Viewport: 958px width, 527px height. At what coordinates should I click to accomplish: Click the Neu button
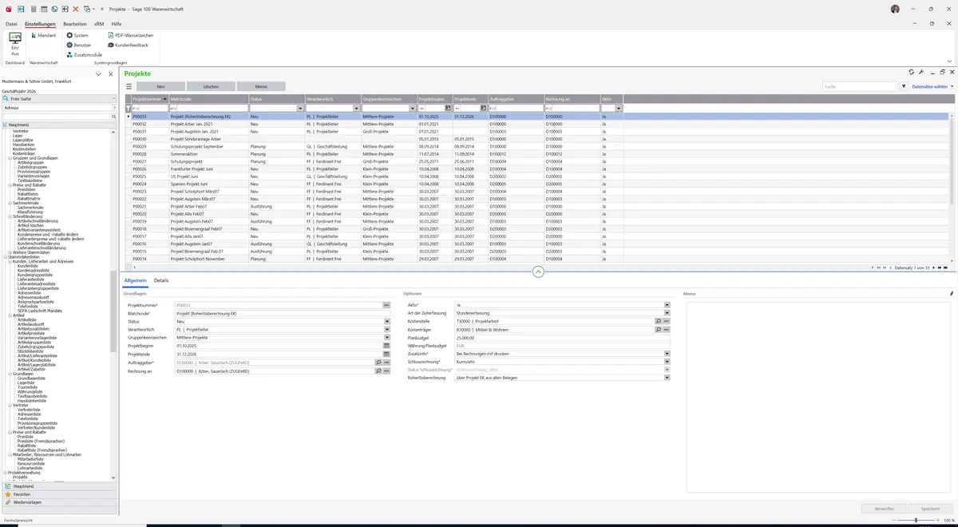160,86
